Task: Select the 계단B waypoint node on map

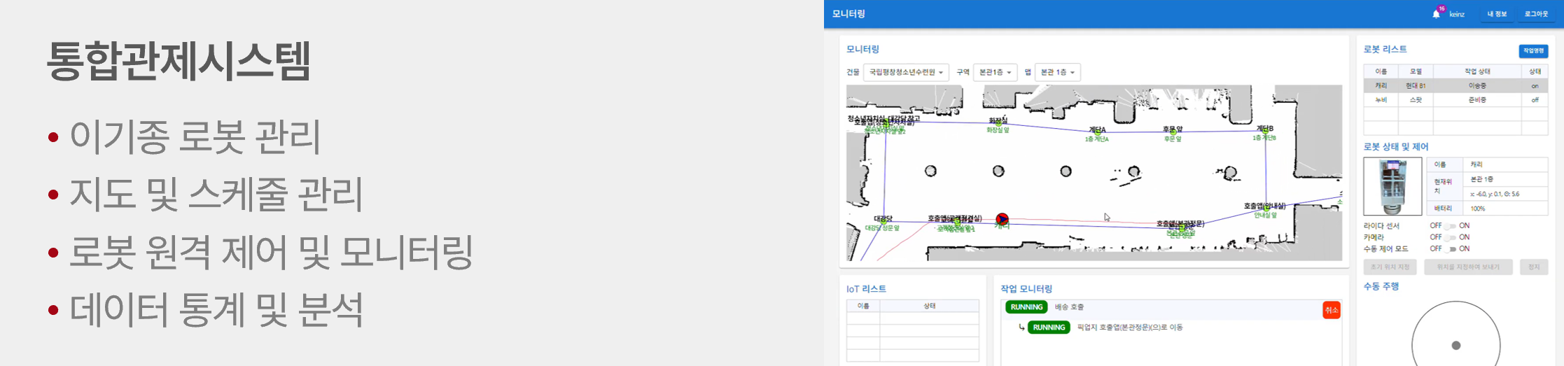Action: [x=1264, y=130]
